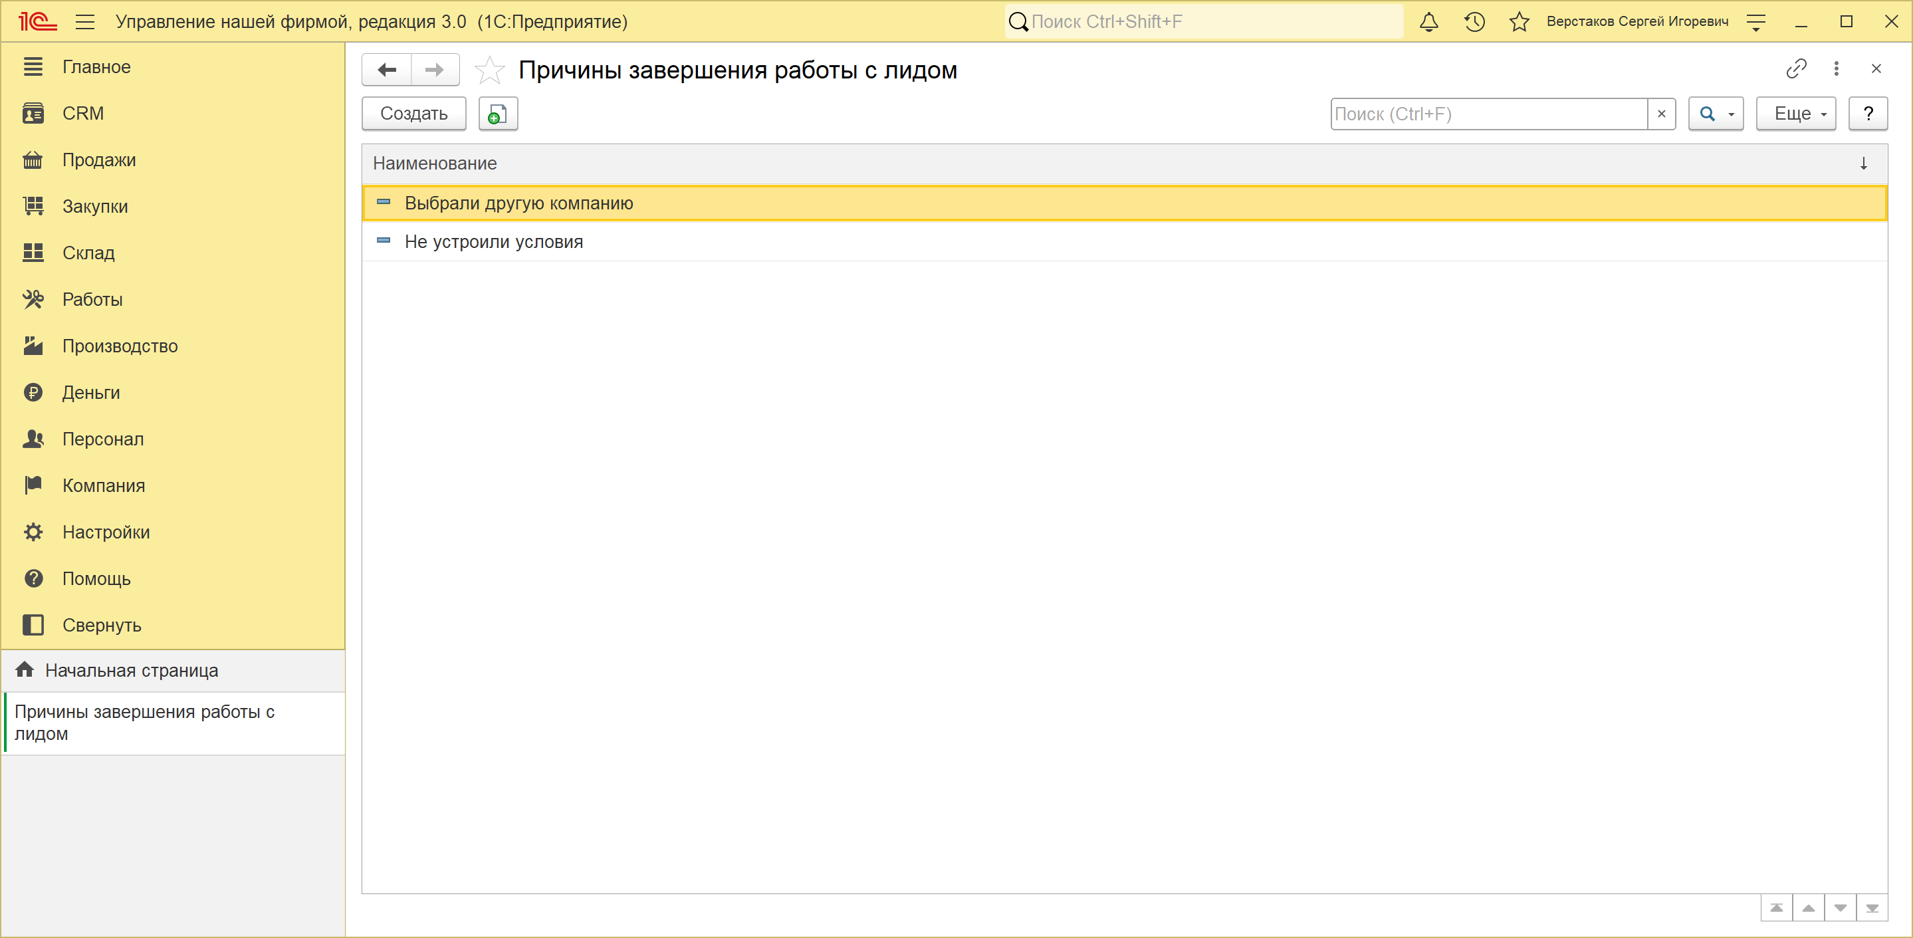1913x938 pixels.
Task: Copy selected item with create-by-copy icon
Action: coord(498,114)
